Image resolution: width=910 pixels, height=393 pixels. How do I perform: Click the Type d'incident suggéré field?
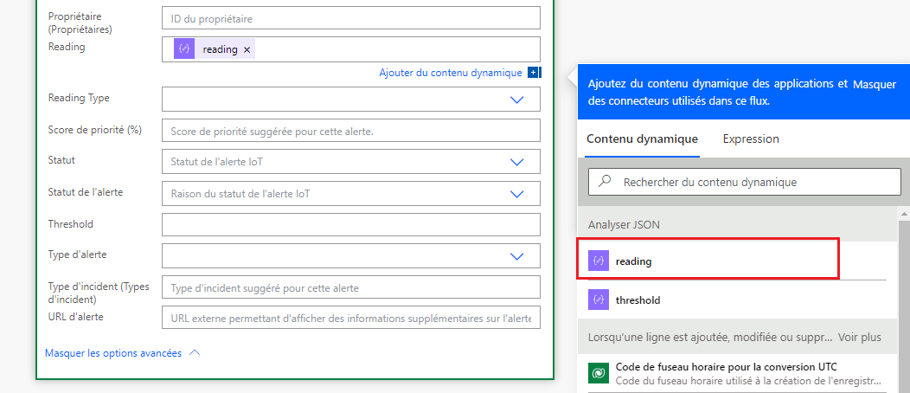(351, 287)
